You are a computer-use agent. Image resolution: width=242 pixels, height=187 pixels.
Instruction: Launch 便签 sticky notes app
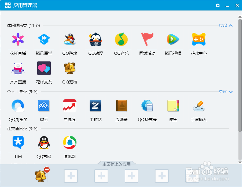coord(173,106)
